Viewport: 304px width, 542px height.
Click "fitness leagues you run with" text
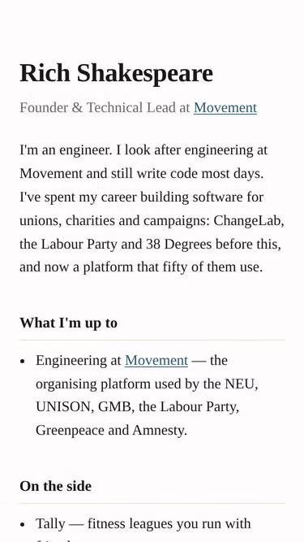point(169,523)
